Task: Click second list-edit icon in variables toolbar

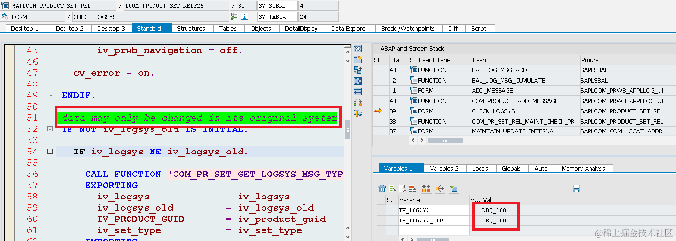Action: (x=402, y=188)
